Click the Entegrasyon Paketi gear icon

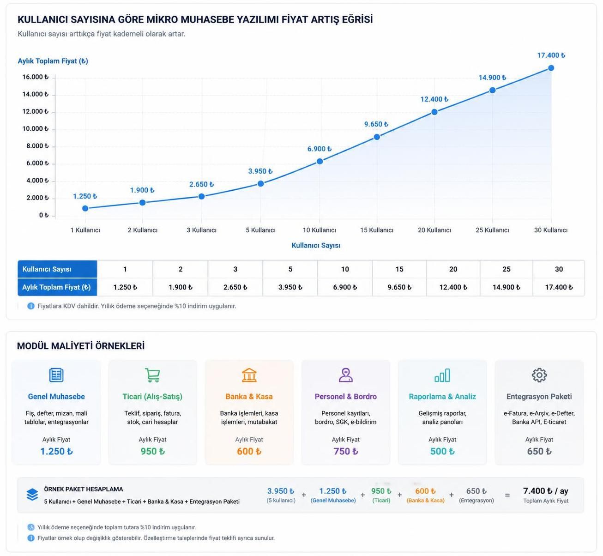(539, 375)
